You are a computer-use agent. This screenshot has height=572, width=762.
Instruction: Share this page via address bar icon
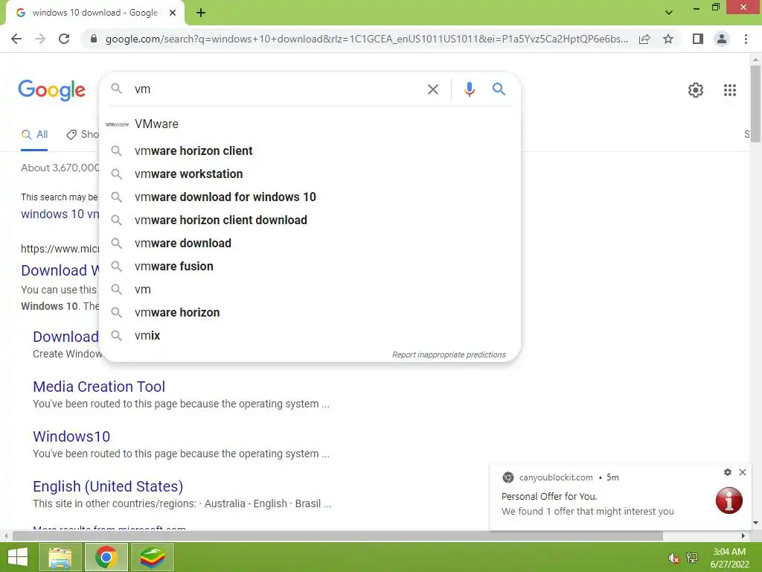[644, 39]
